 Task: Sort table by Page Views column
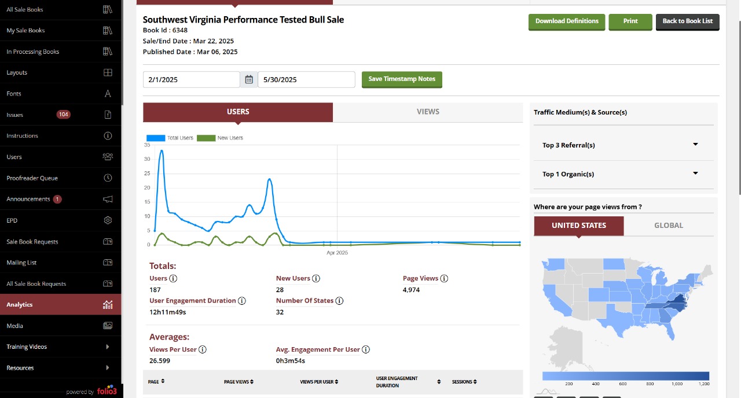239,382
